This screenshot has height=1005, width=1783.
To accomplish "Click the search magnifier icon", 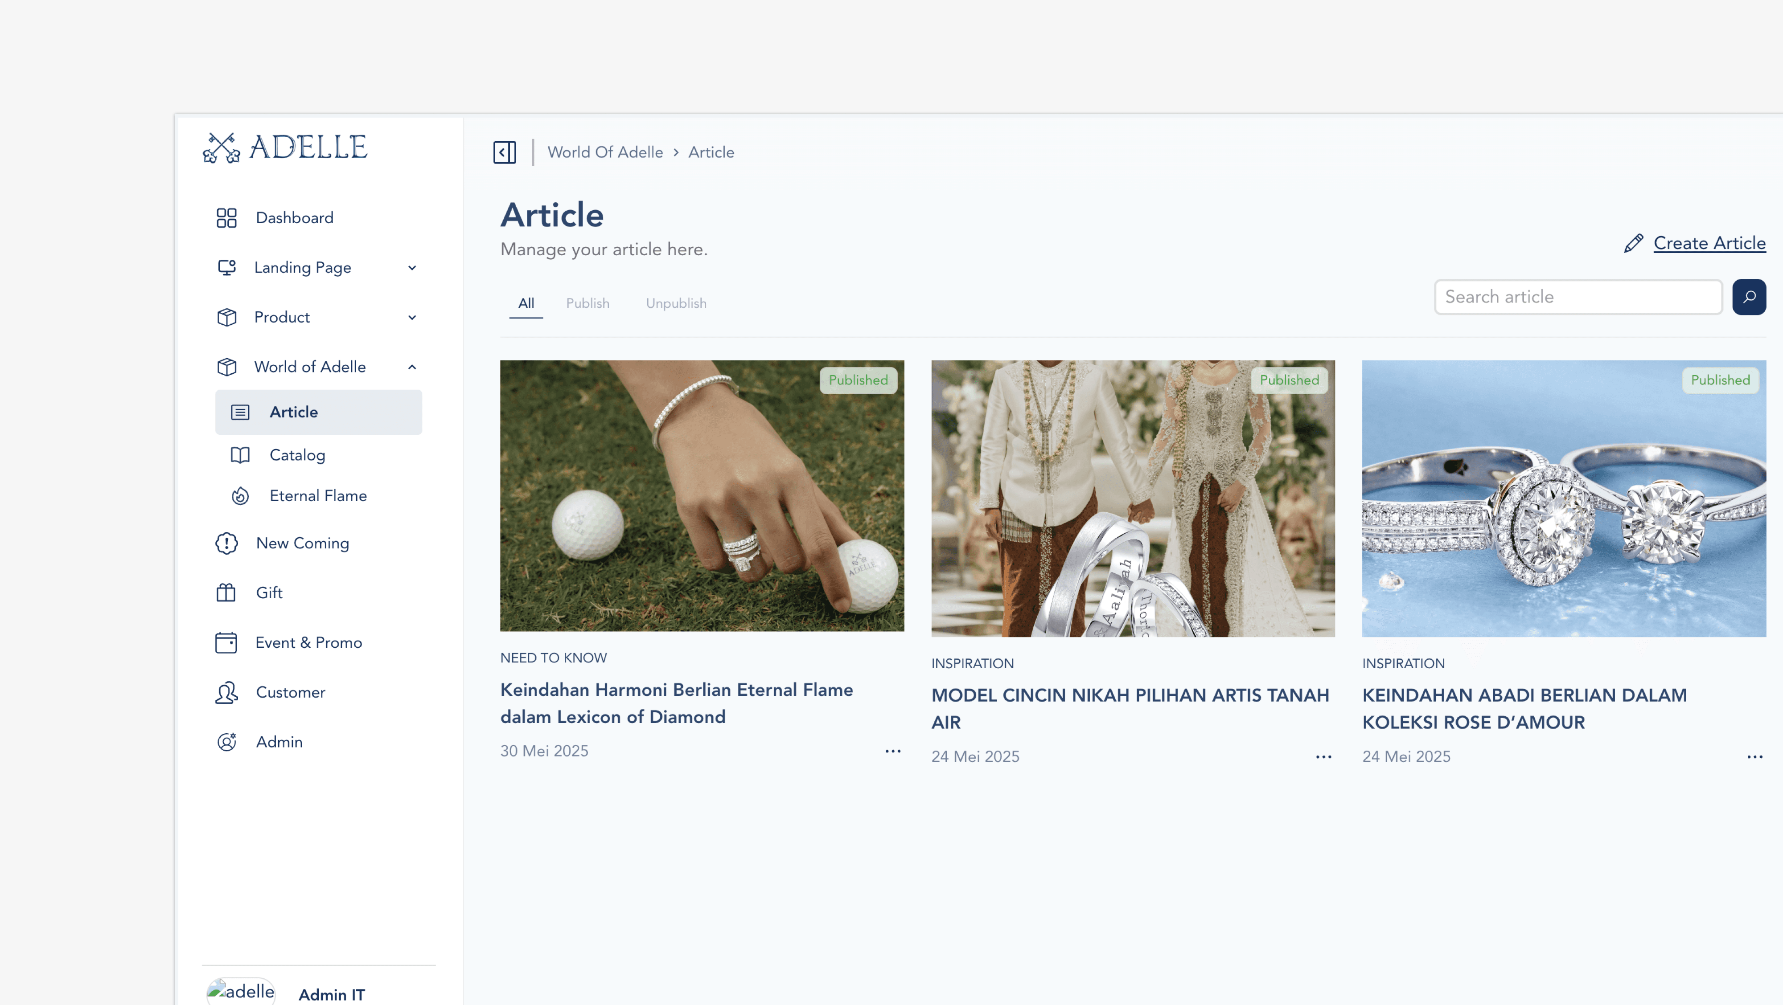I will click(1749, 296).
